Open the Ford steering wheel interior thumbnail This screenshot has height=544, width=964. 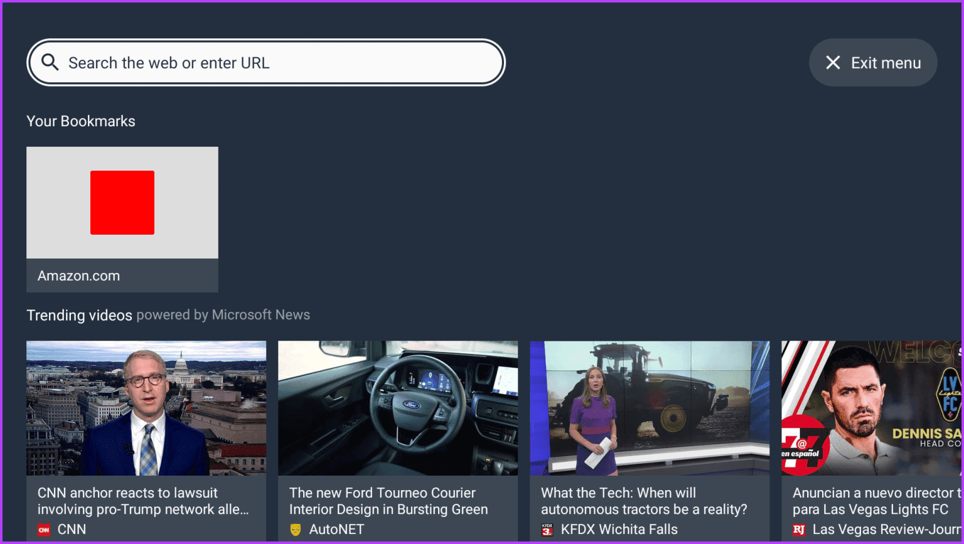pos(398,408)
